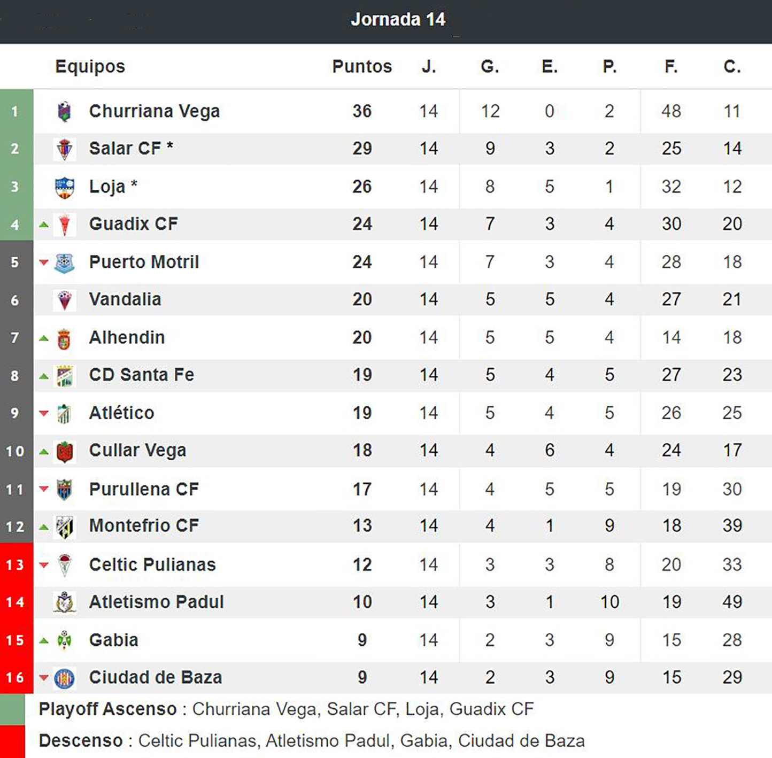Click the Atletismo Padul club crest

click(x=65, y=602)
